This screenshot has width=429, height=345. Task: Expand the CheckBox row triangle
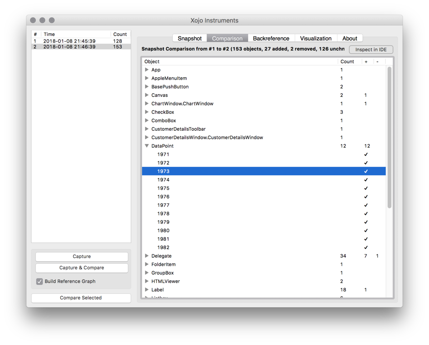(147, 112)
